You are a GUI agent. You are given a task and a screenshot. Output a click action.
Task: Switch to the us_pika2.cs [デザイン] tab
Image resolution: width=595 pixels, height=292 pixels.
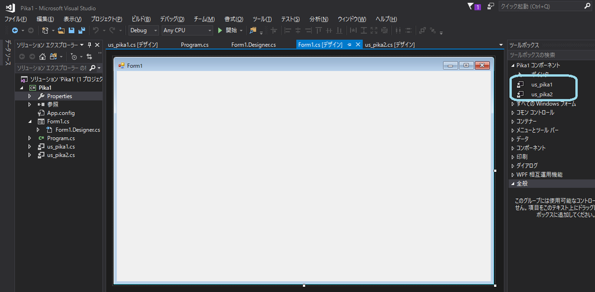pos(390,45)
